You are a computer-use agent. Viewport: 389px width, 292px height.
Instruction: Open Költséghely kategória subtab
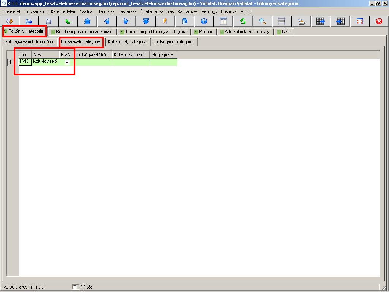click(x=127, y=42)
